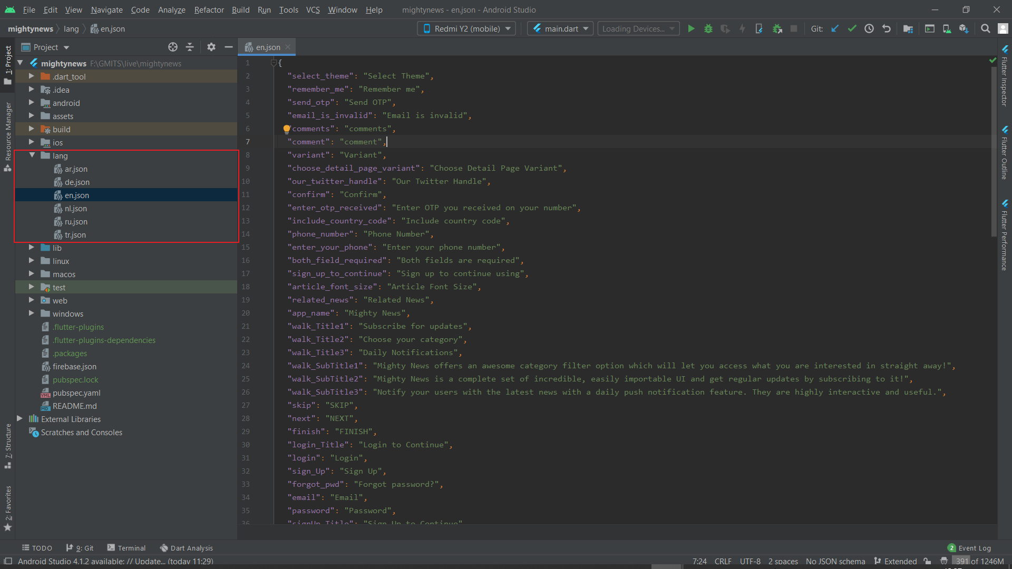Toggle the Structure sidebar tab
Screen dimensions: 1012x569
click(8, 446)
